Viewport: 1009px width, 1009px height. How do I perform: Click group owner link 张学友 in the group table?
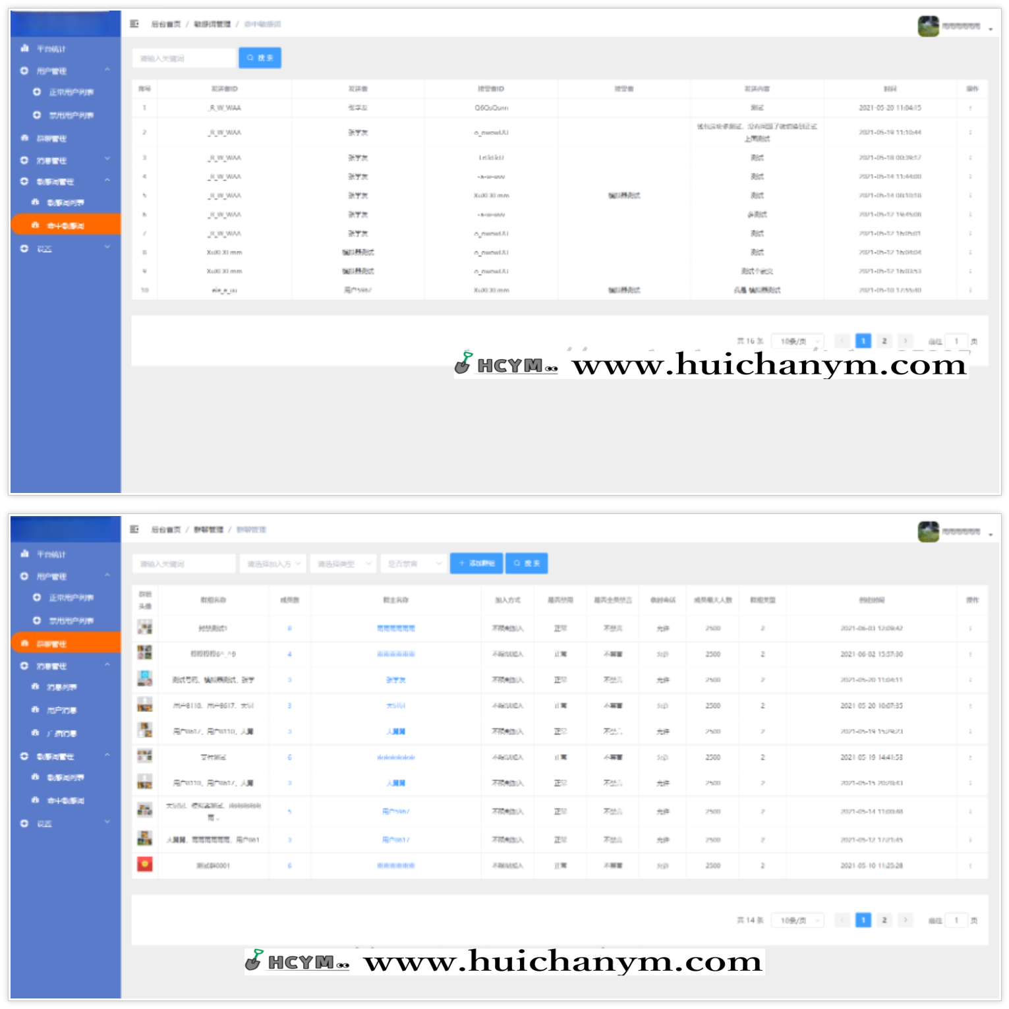(x=395, y=680)
